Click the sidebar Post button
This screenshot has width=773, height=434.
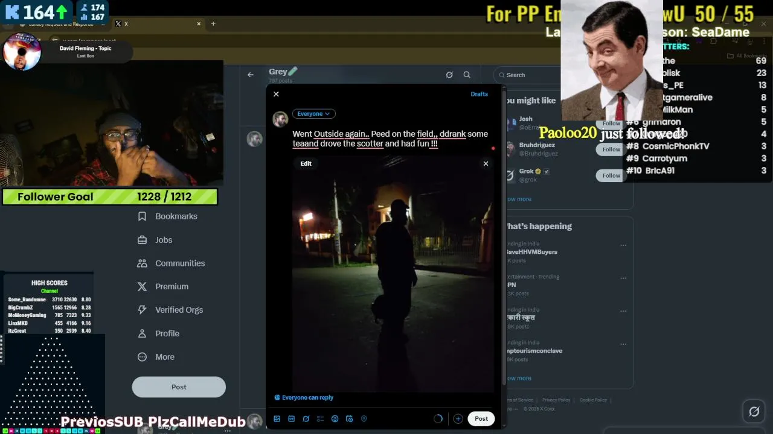click(x=179, y=387)
